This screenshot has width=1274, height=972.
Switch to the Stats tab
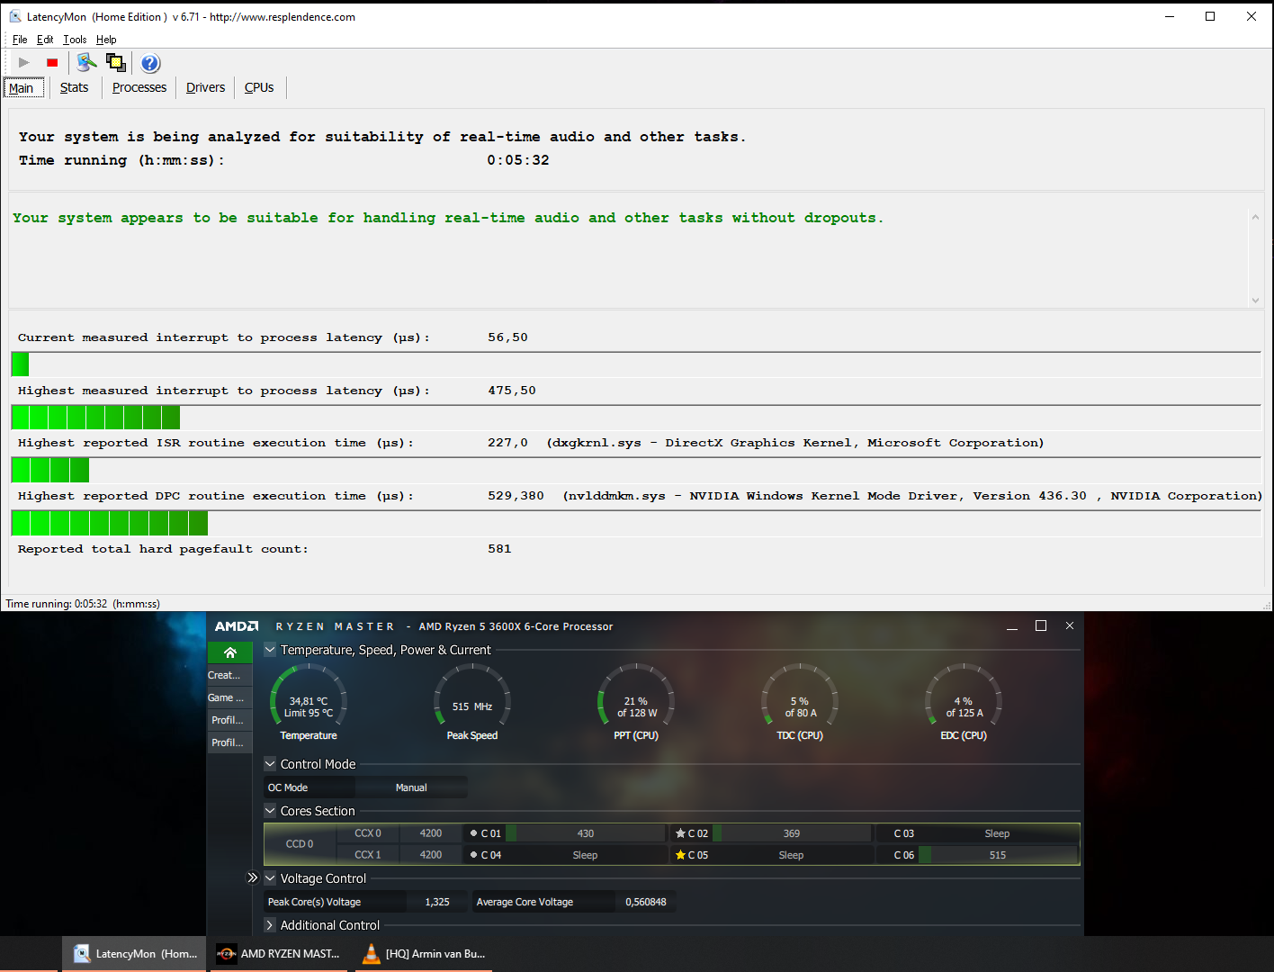pos(74,87)
